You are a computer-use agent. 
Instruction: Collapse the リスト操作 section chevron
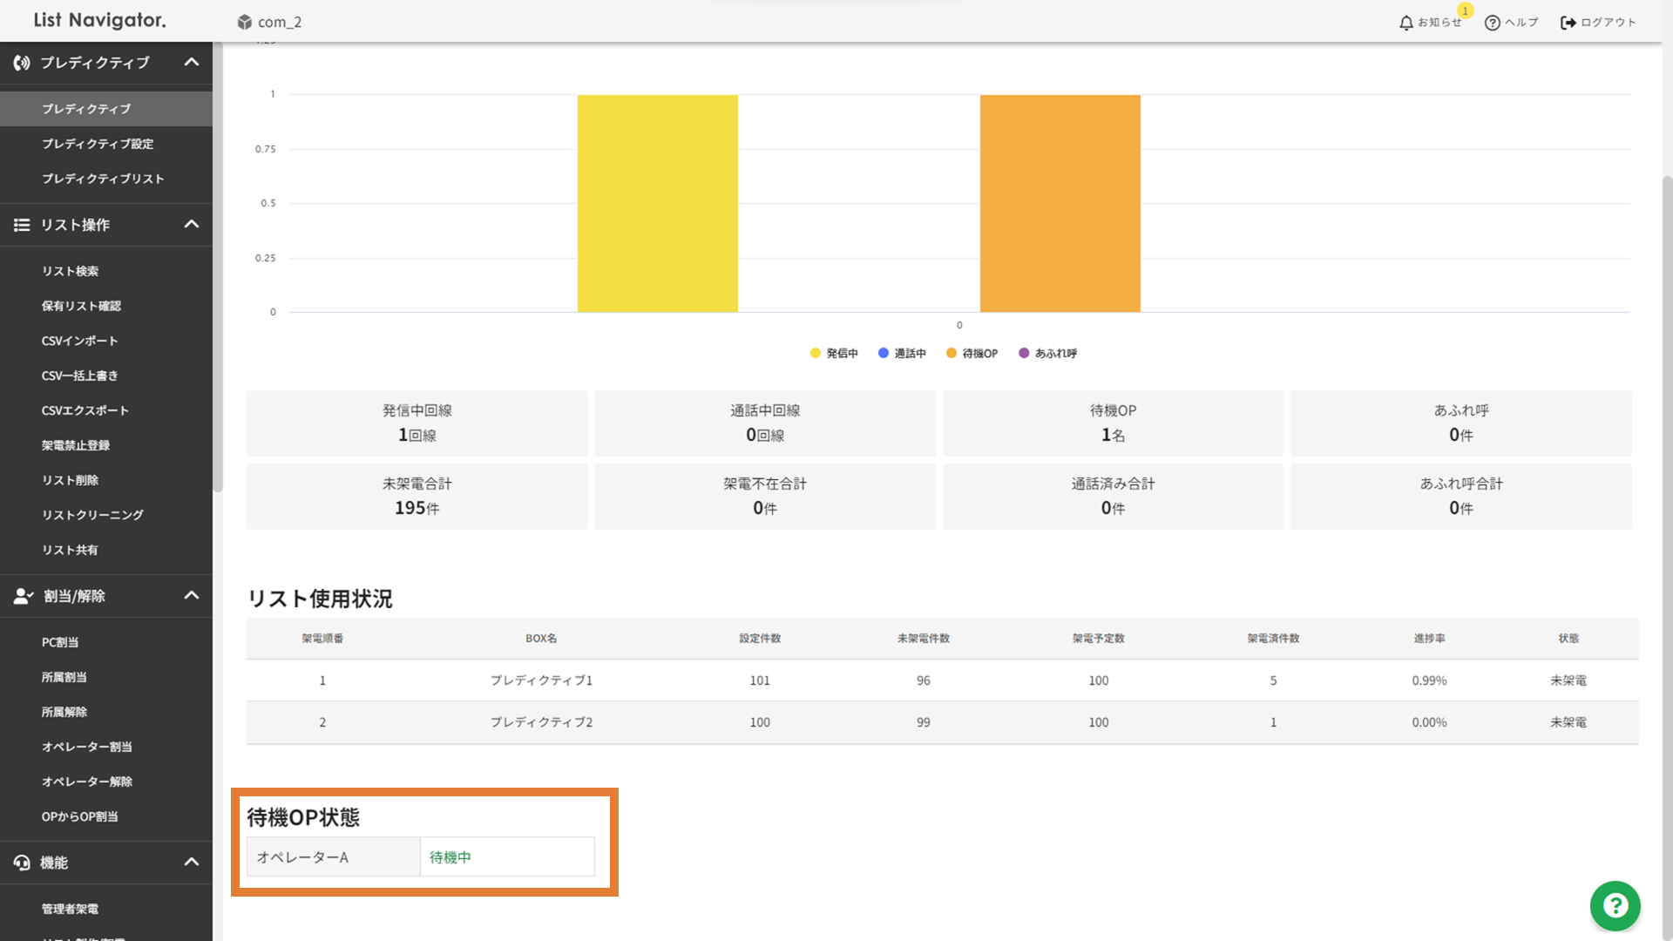(x=192, y=225)
